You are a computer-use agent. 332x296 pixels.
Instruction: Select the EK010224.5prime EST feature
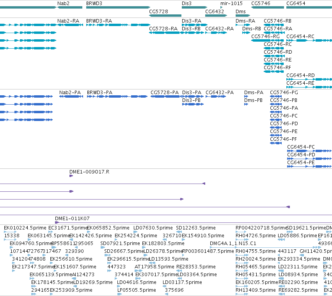point(10,232)
